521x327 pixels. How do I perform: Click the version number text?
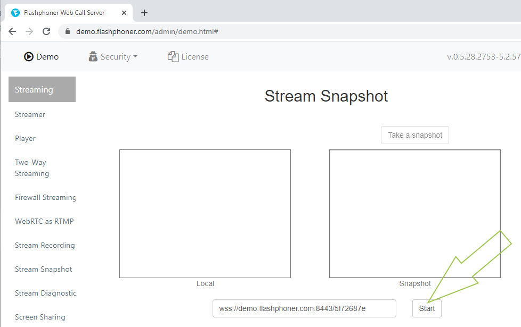484,57
